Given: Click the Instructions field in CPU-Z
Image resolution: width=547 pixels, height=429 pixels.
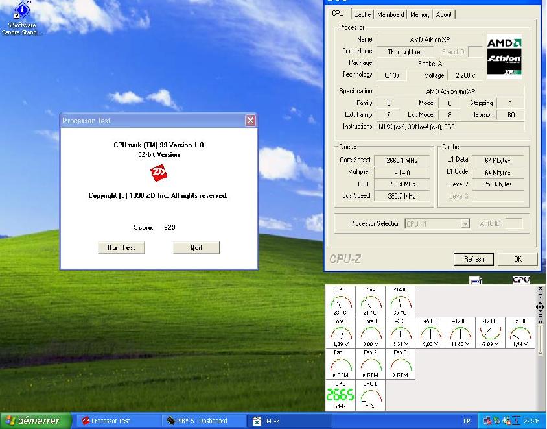Looking at the screenshot, I should click(x=450, y=127).
